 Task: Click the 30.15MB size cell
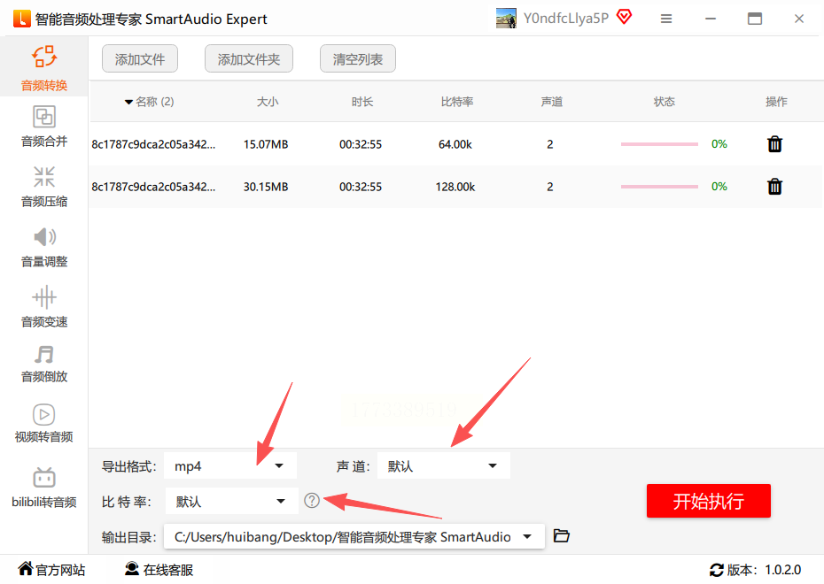[x=266, y=187]
